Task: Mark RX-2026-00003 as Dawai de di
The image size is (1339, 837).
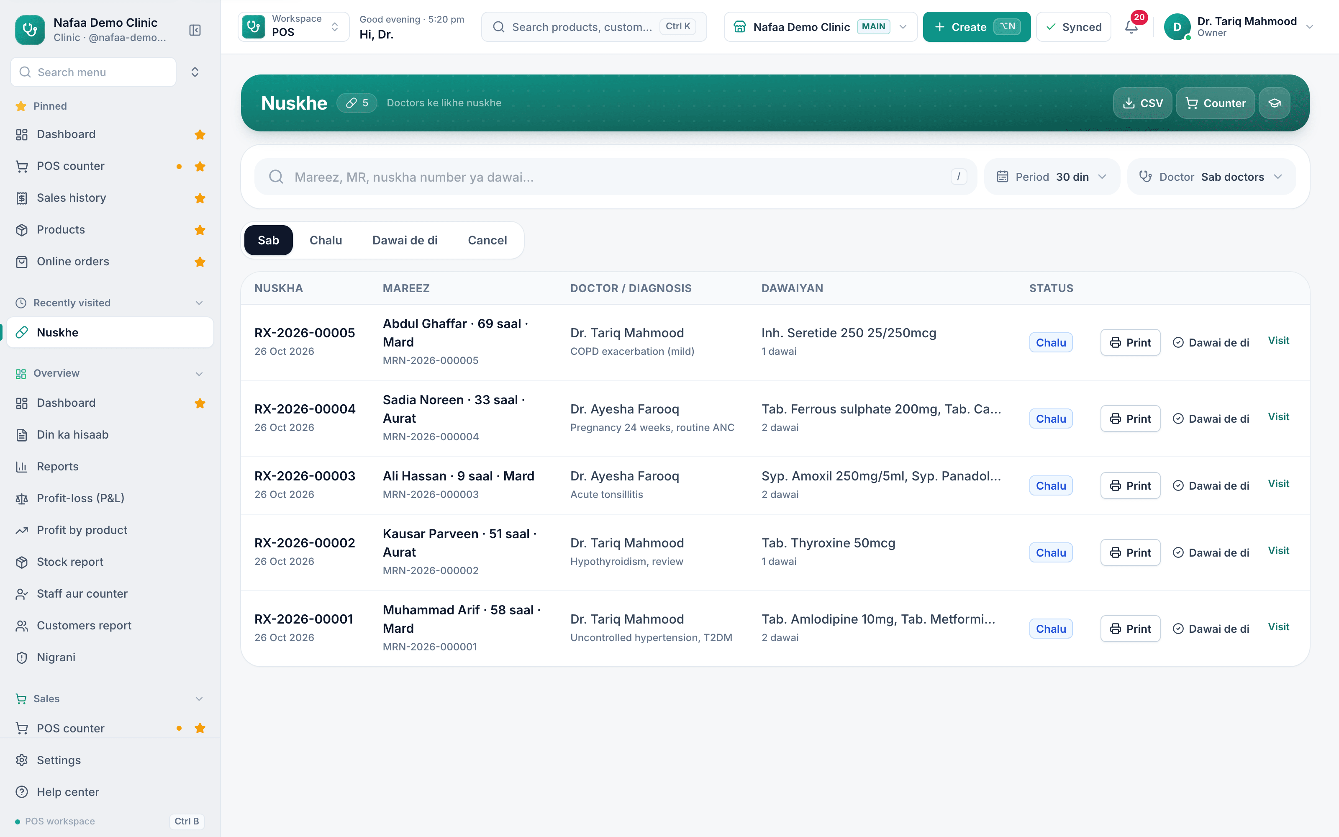Action: [1211, 485]
